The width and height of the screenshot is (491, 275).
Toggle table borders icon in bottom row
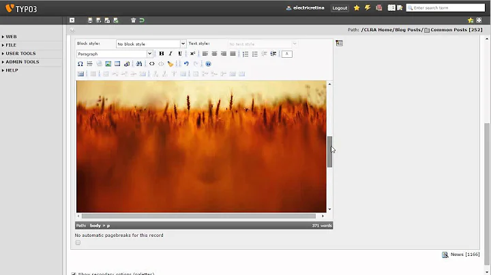80,74
